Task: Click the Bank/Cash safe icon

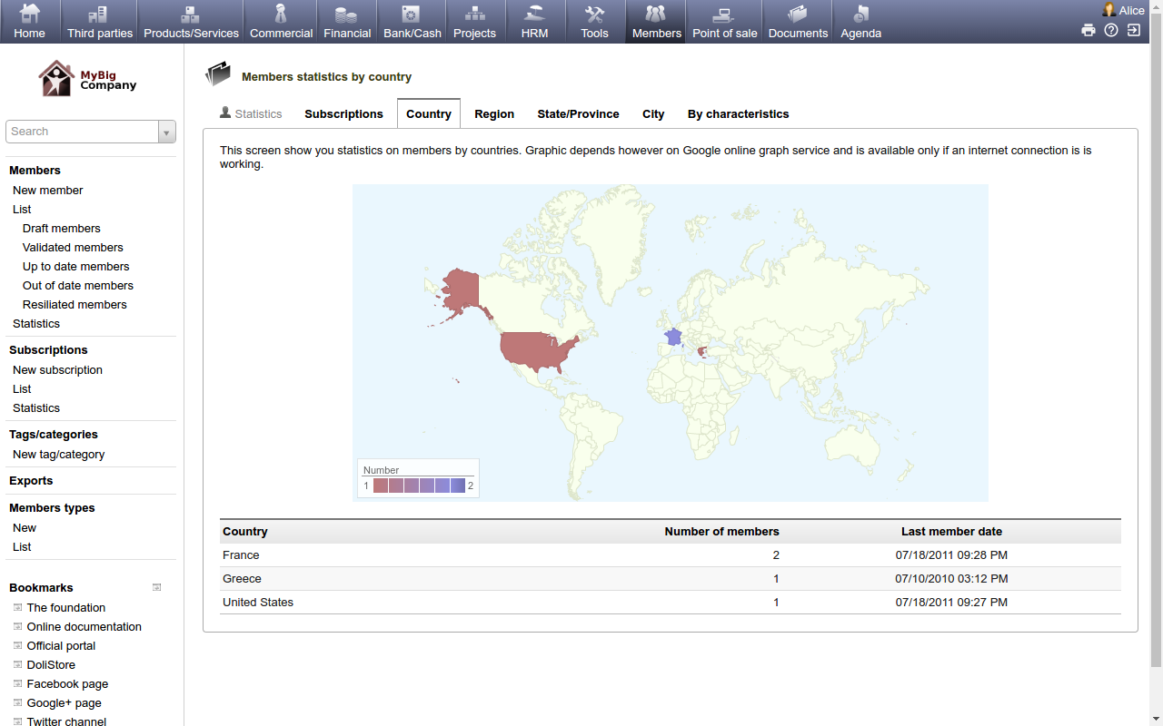Action: (412, 15)
